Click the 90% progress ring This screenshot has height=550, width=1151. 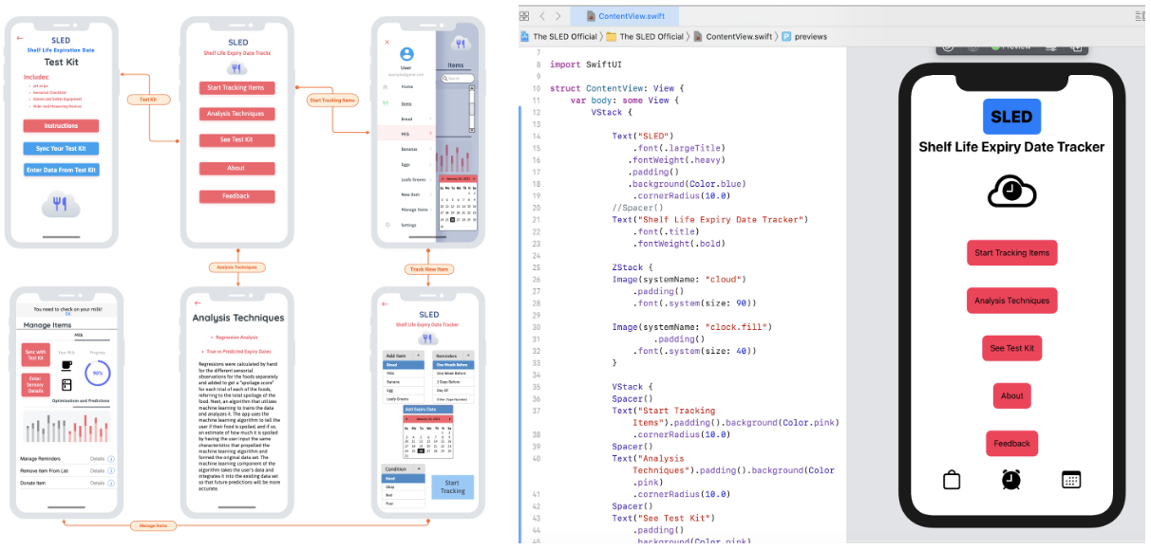point(97,374)
